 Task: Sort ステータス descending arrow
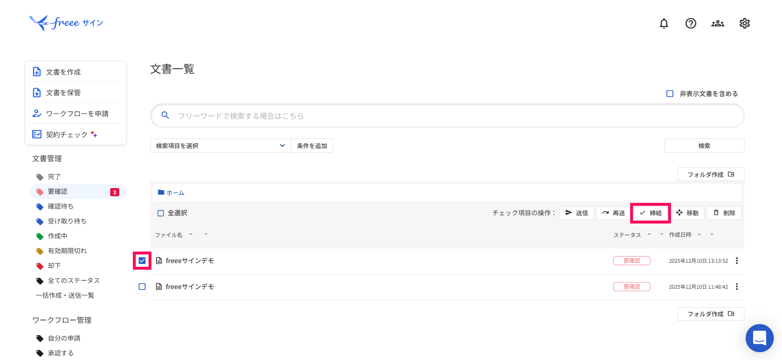coord(662,234)
